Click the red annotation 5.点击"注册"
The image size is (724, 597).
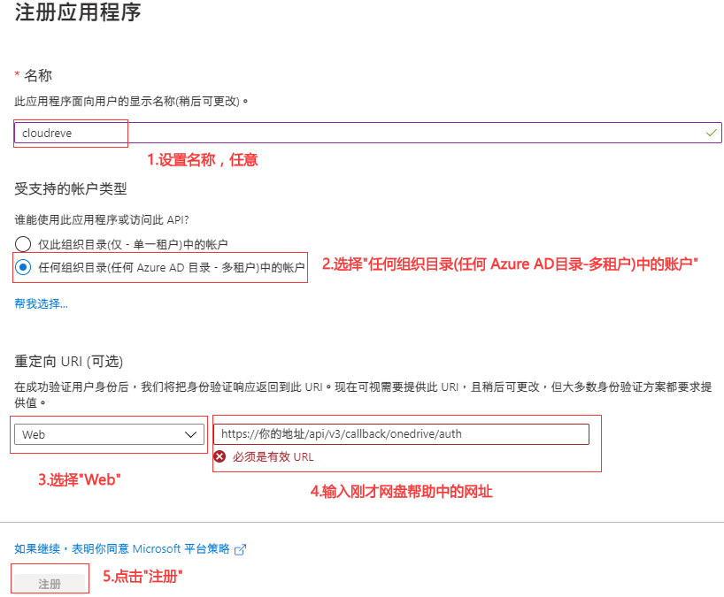tap(142, 576)
